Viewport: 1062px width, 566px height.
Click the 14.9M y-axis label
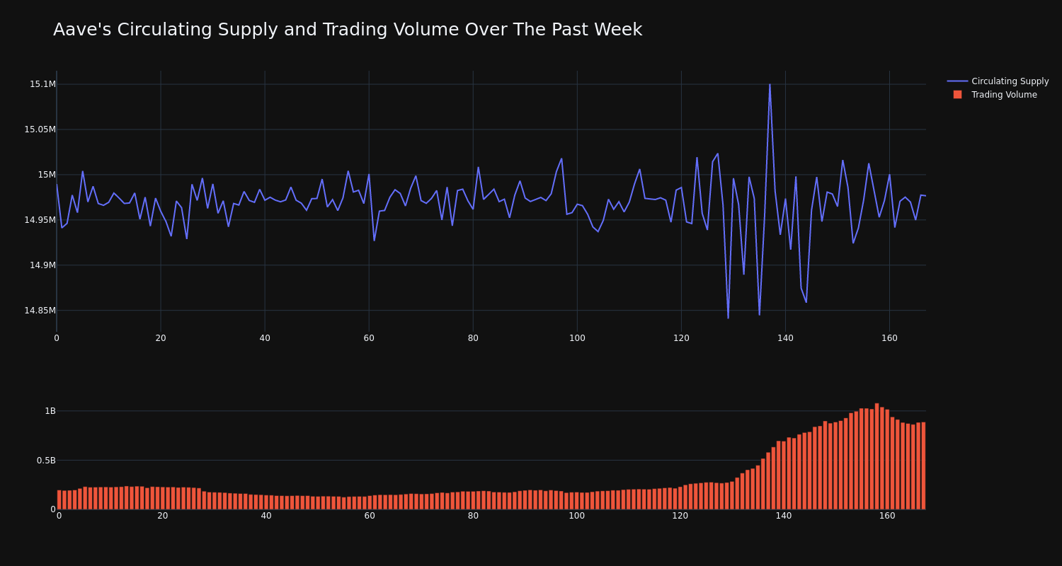click(42, 265)
